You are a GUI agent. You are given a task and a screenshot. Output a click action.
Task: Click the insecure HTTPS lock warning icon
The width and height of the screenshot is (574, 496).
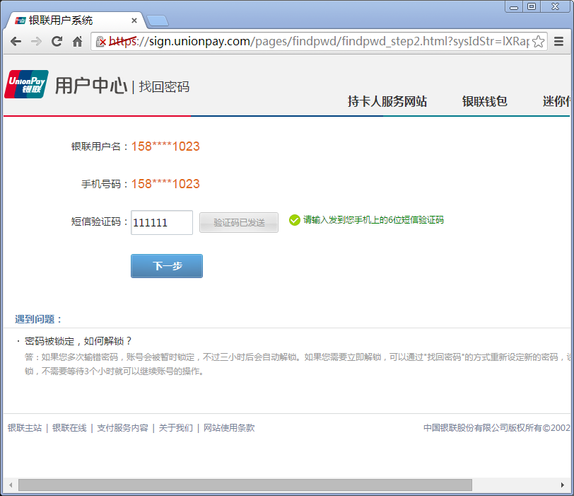100,42
